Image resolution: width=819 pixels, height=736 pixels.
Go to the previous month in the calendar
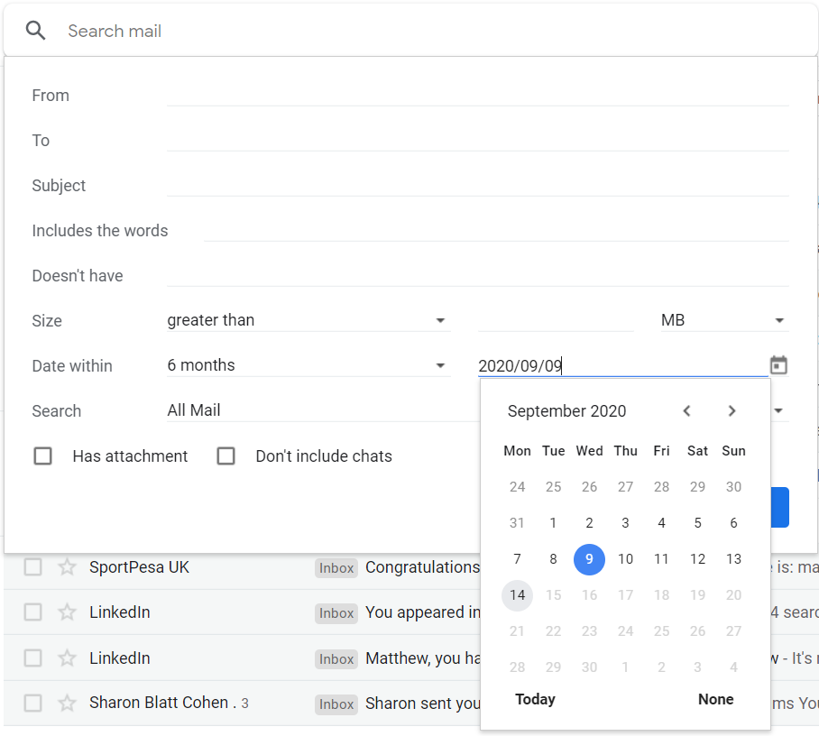tap(686, 410)
